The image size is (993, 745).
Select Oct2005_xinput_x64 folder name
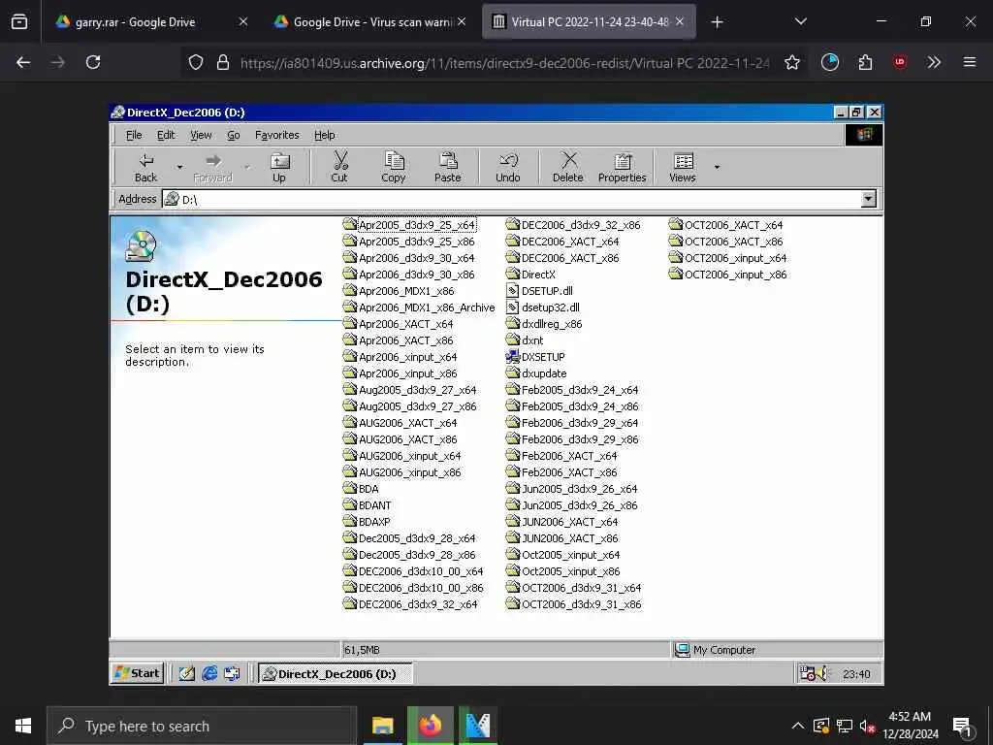(570, 555)
